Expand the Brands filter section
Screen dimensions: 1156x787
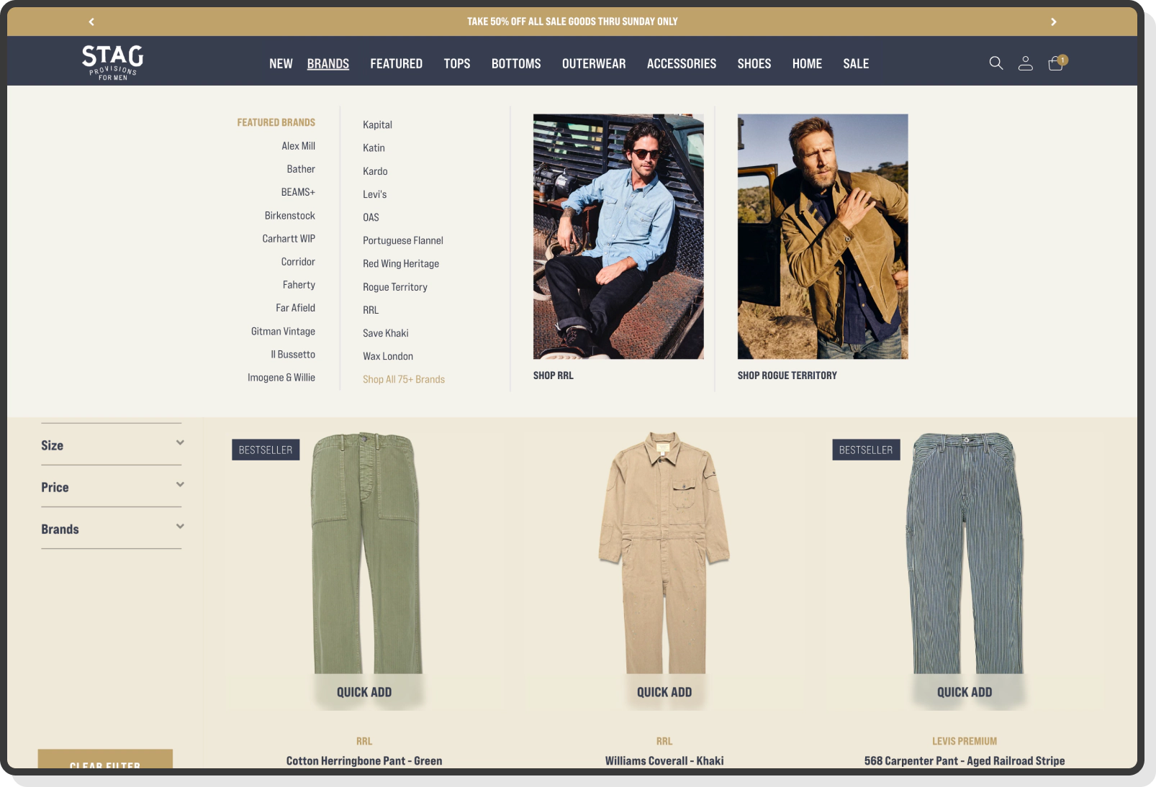[111, 529]
